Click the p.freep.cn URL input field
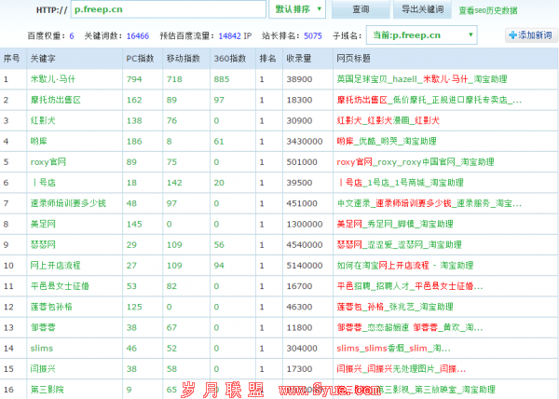The width and height of the screenshot is (559, 399). (x=169, y=9)
